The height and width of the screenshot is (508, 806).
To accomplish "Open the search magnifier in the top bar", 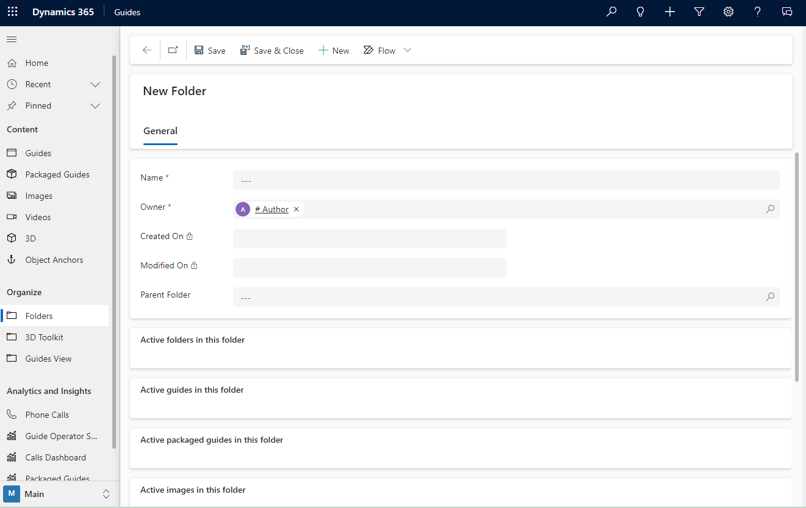I will [611, 12].
